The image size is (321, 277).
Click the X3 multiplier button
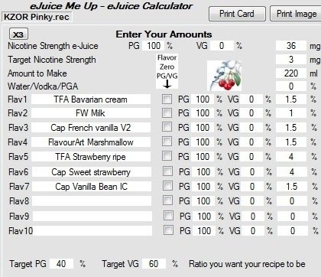(x=18, y=34)
